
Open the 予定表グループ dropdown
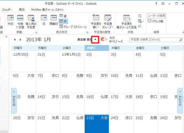click(108, 22)
